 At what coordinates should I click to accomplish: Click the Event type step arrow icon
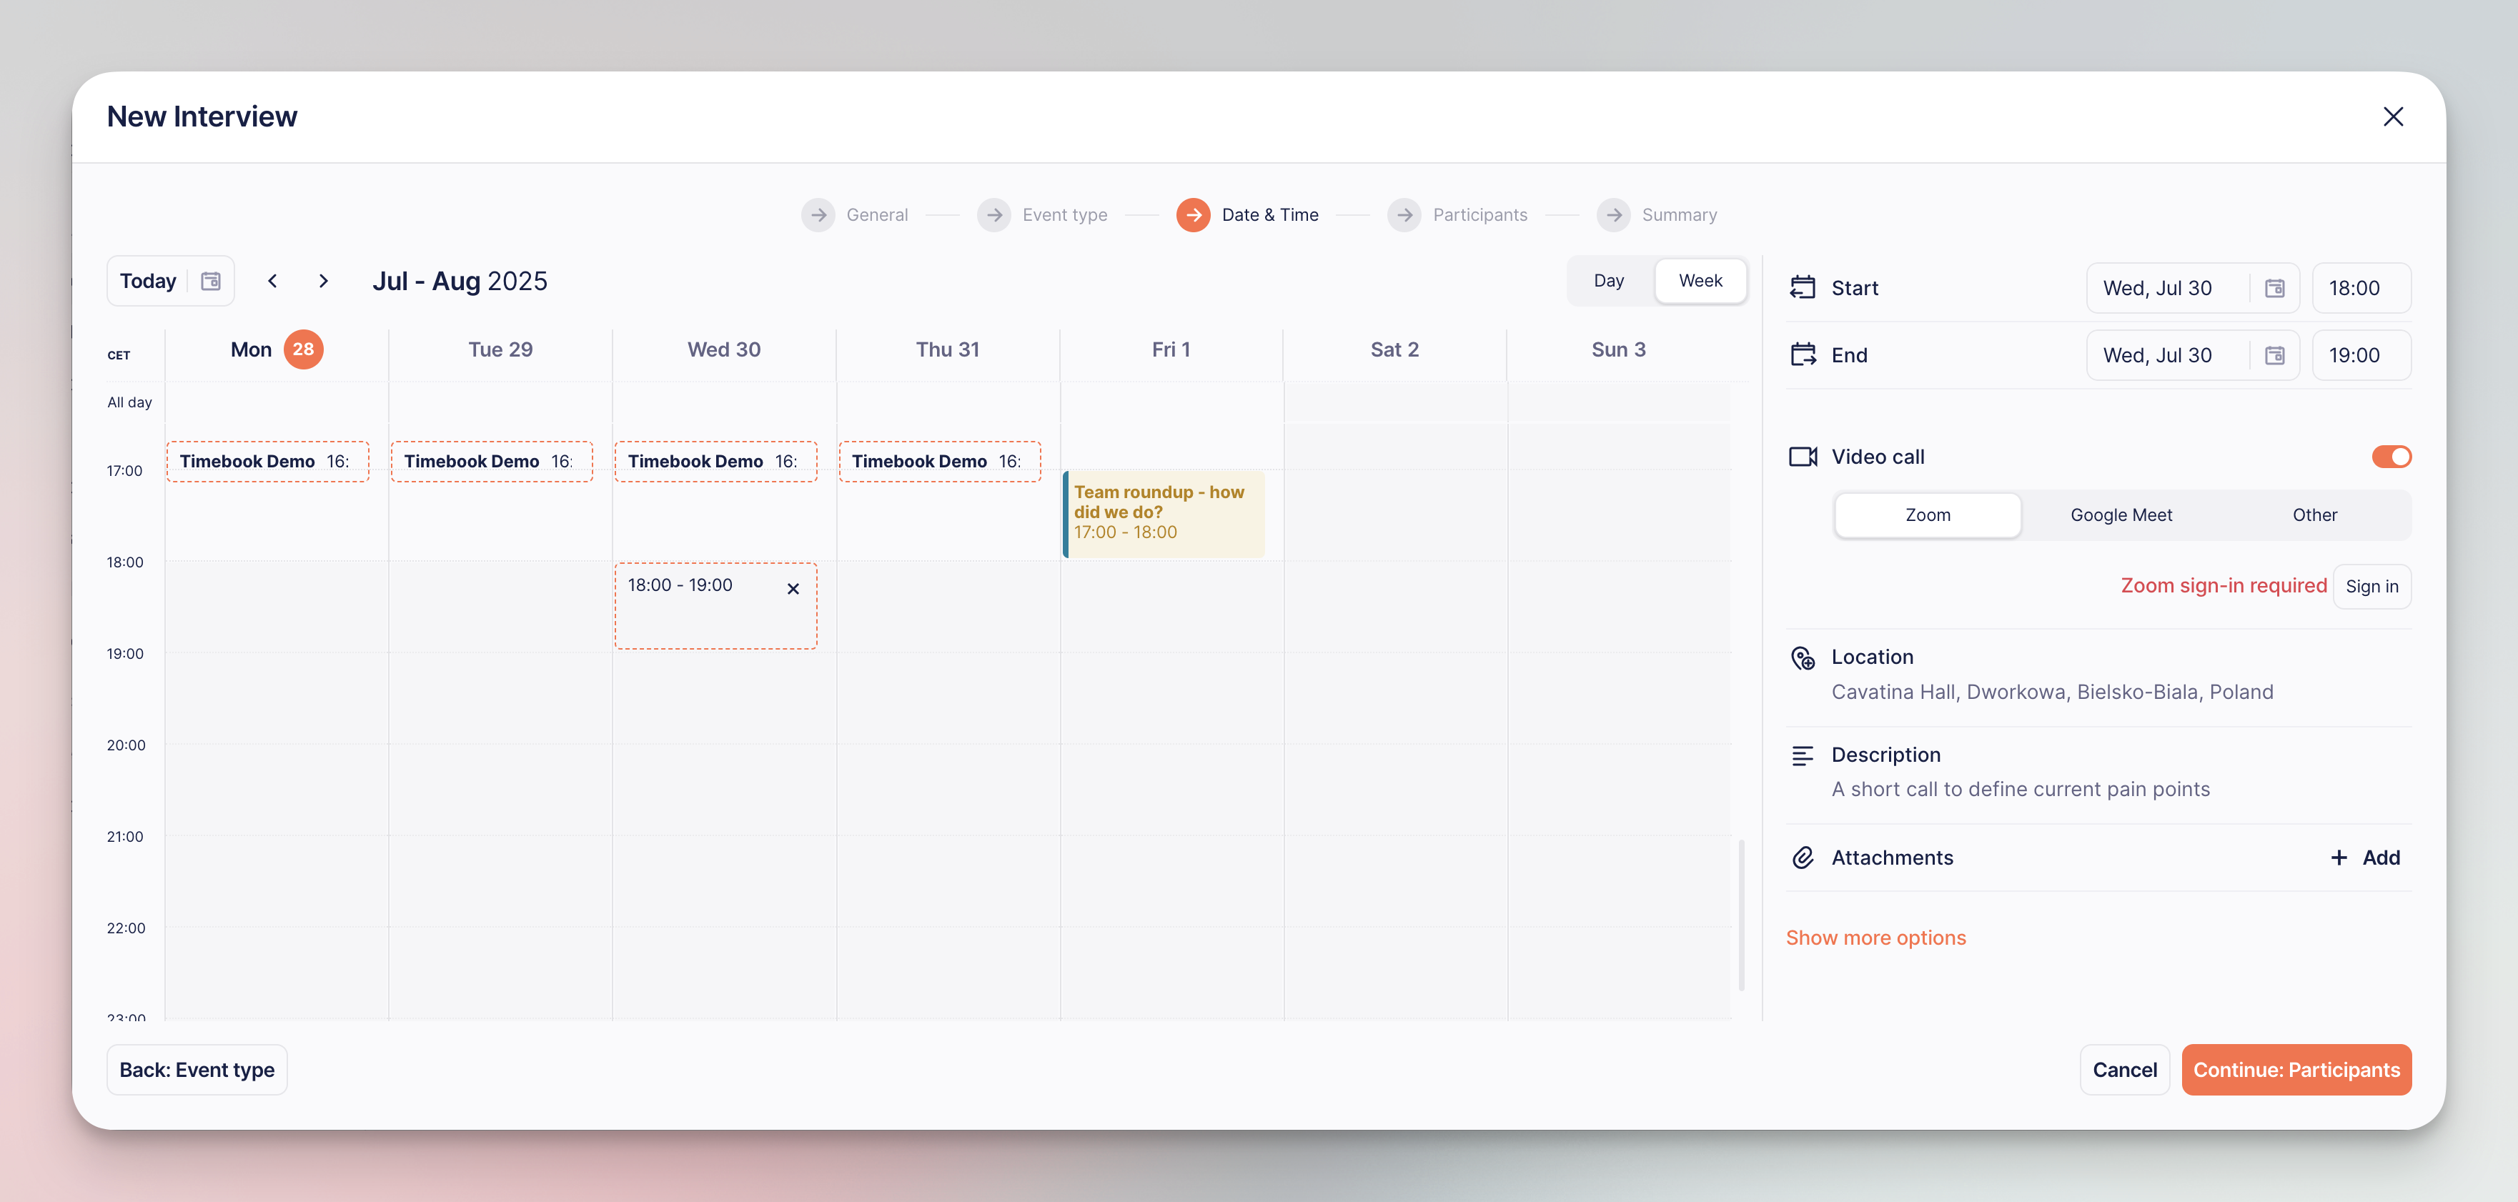click(x=994, y=215)
